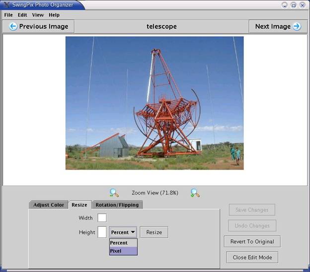Open the Help menu

click(x=54, y=15)
